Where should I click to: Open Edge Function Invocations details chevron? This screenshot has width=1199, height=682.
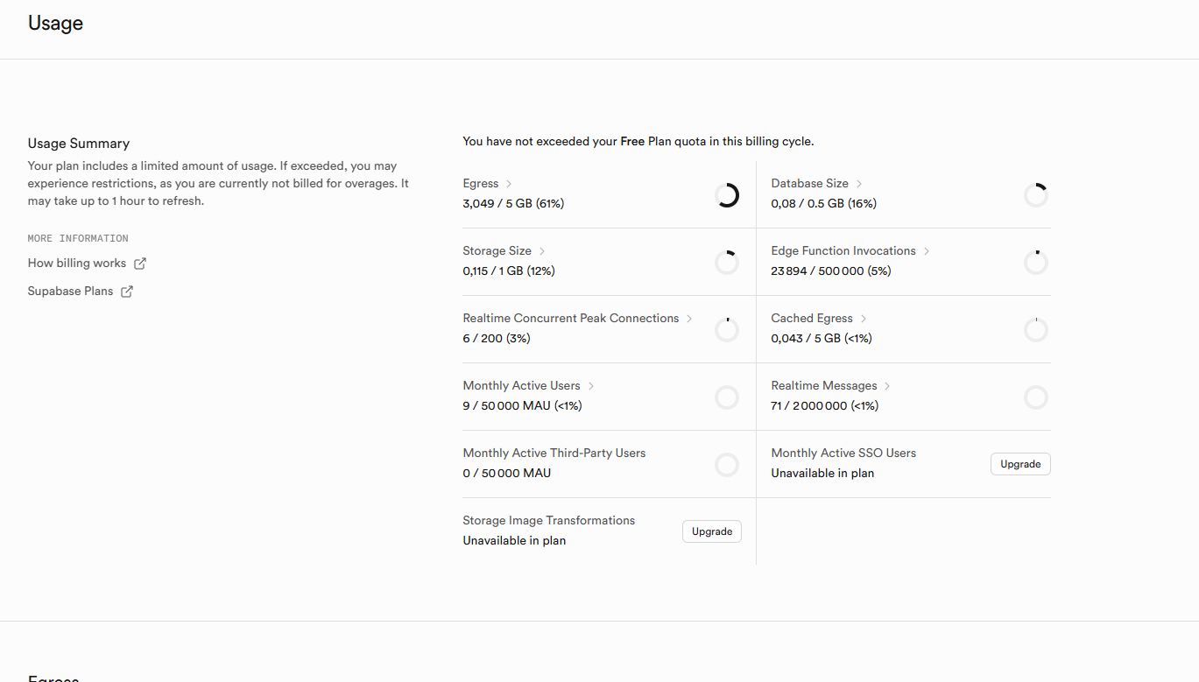(927, 251)
